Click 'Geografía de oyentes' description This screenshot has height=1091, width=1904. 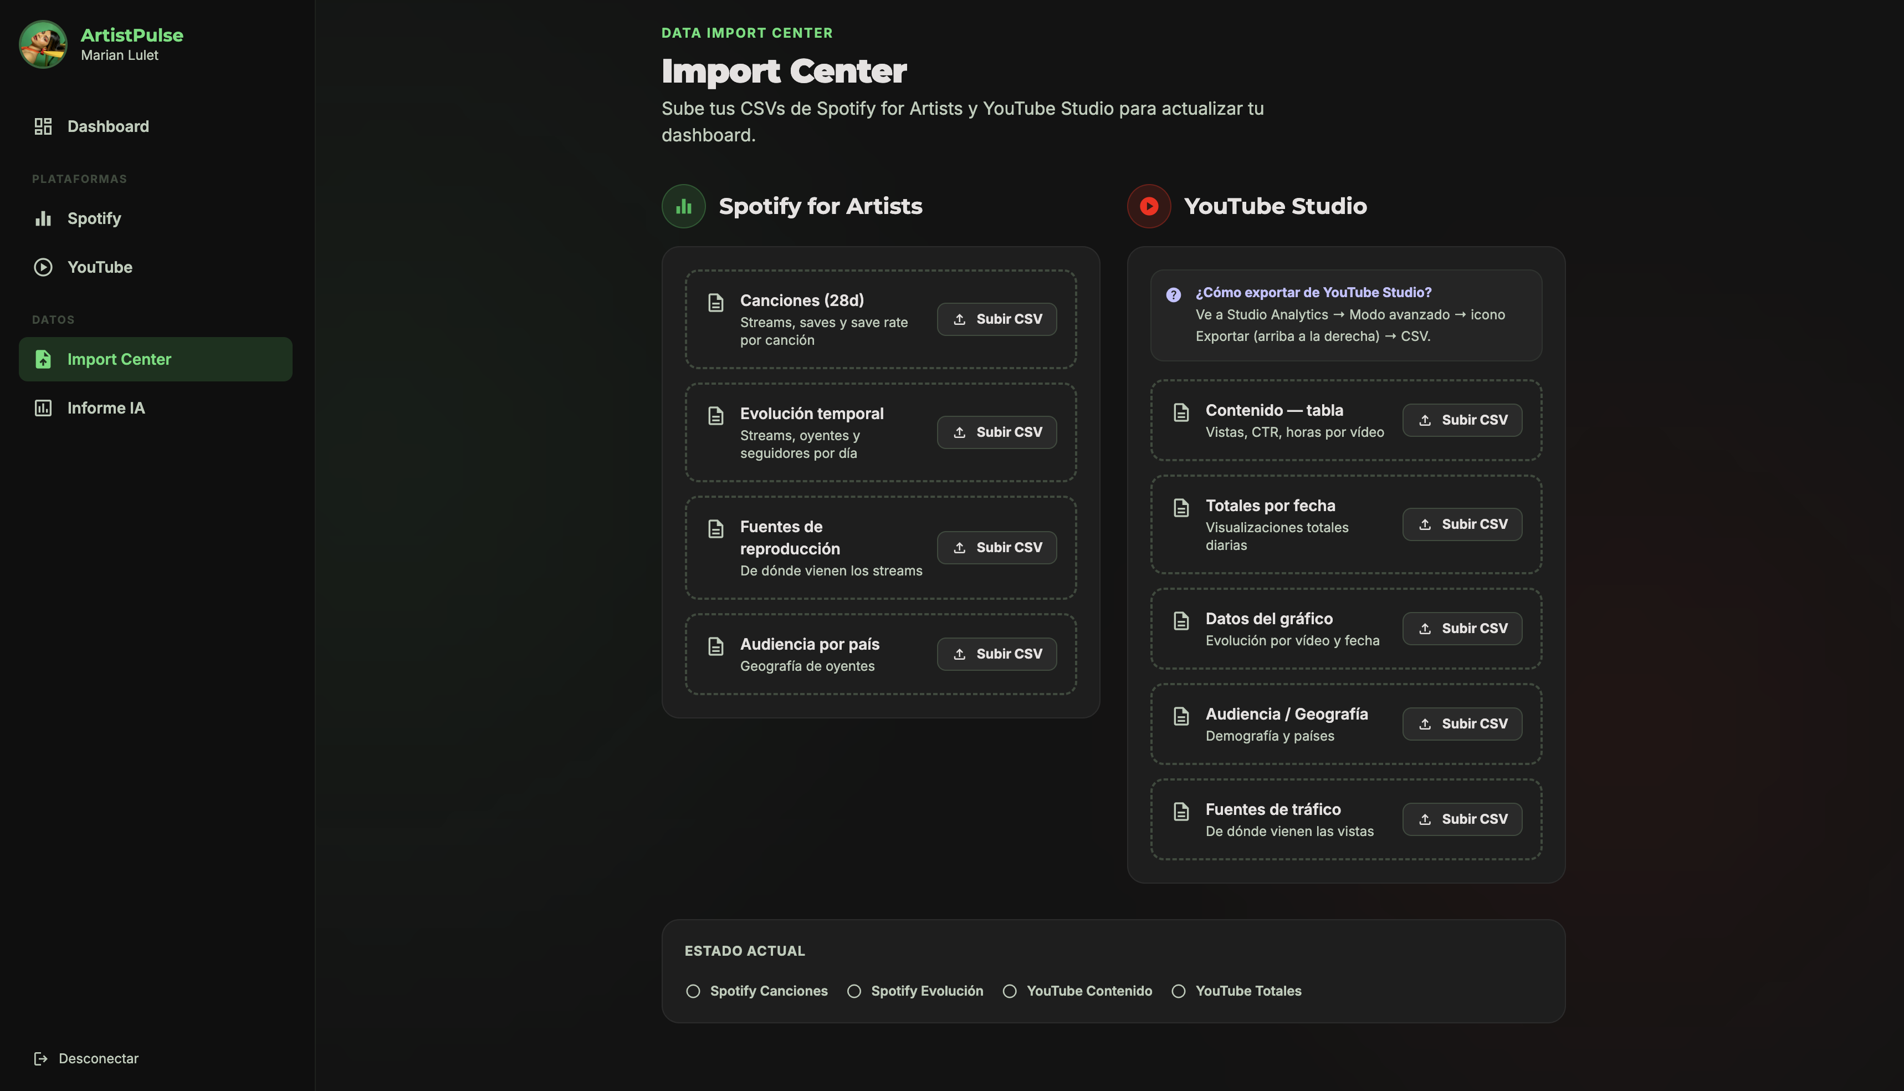(807, 666)
